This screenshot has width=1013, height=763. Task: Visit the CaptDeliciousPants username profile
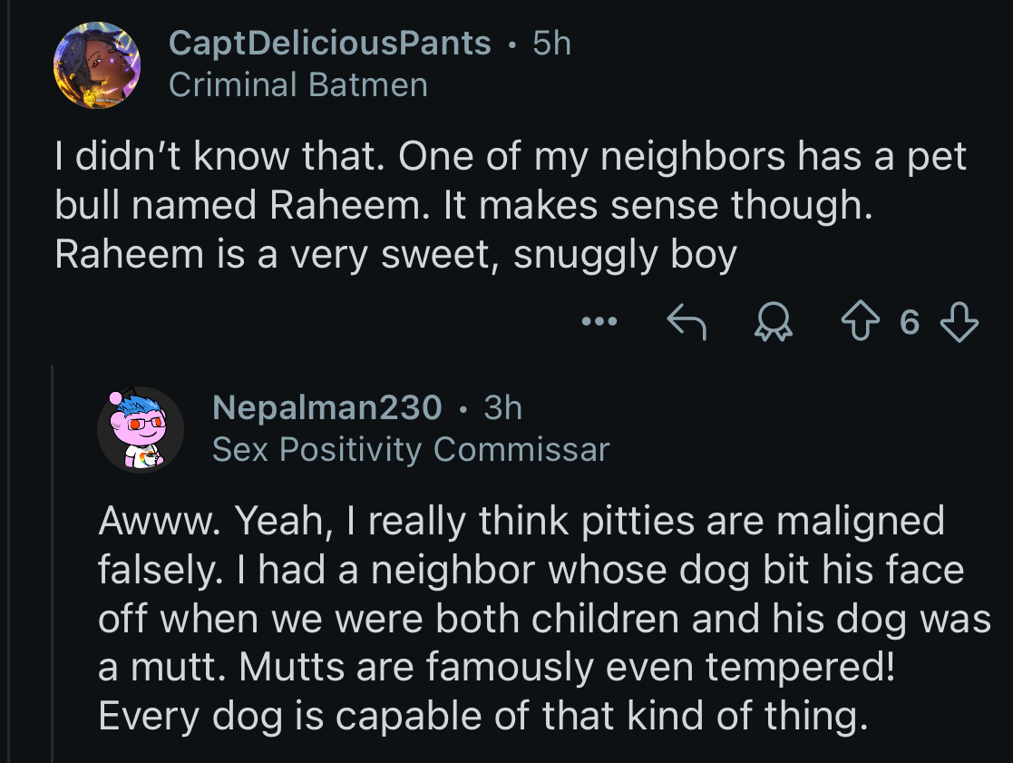click(330, 44)
